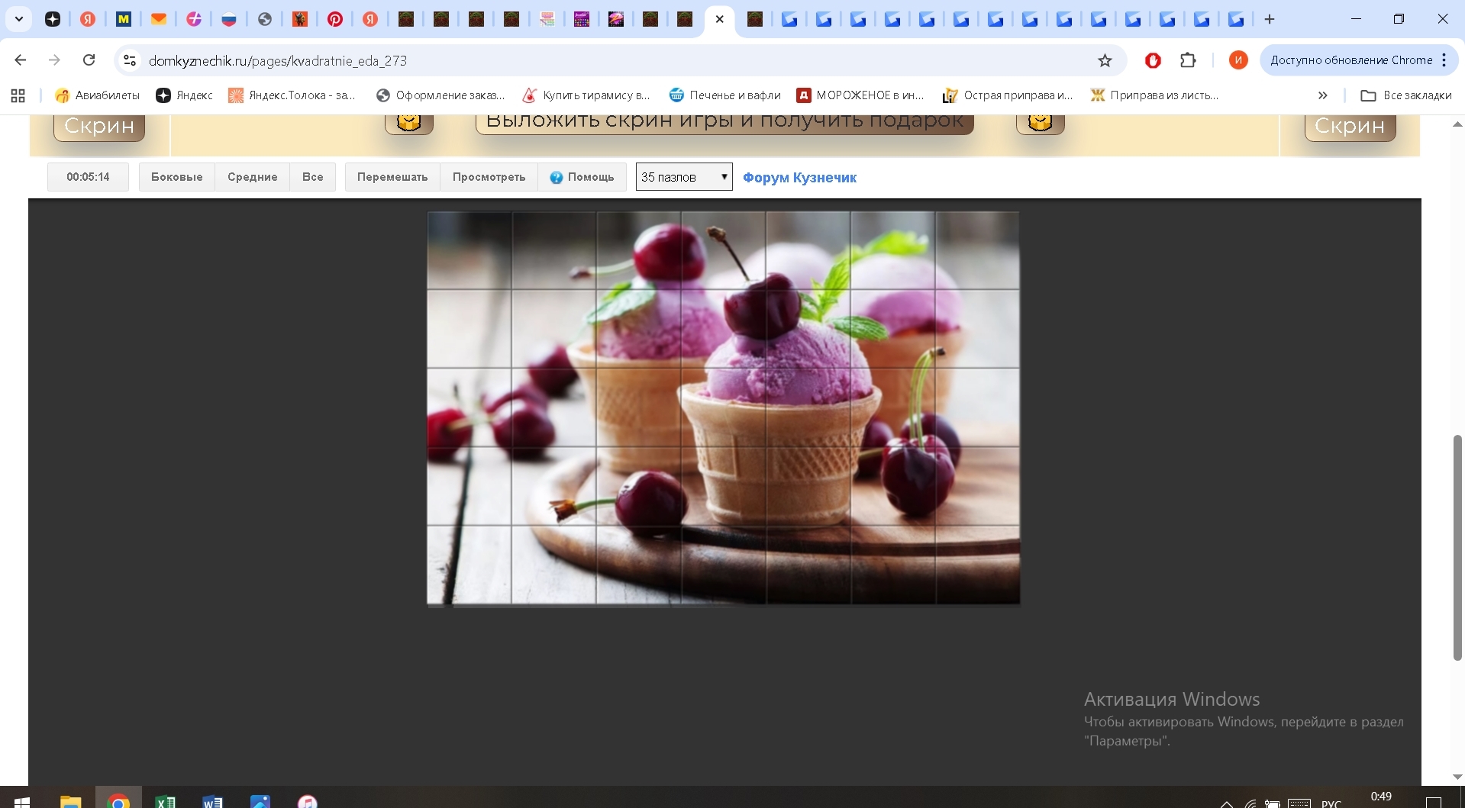Open the "Помощь" help button
This screenshot has height=808, width=1465.
point(582,177)
